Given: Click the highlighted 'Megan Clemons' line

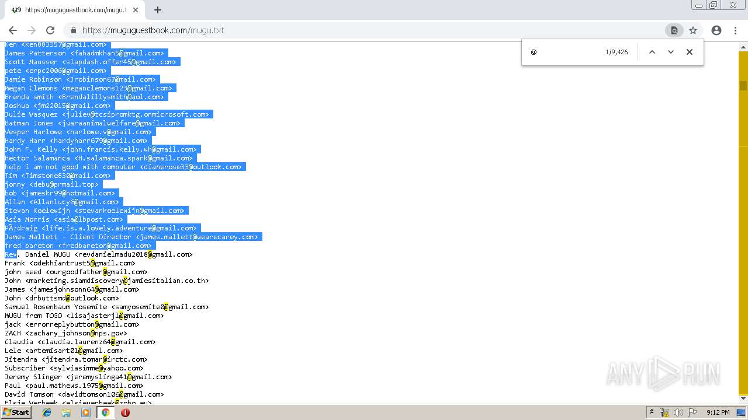Looking at the screenshot, I should tap(91, 88).
